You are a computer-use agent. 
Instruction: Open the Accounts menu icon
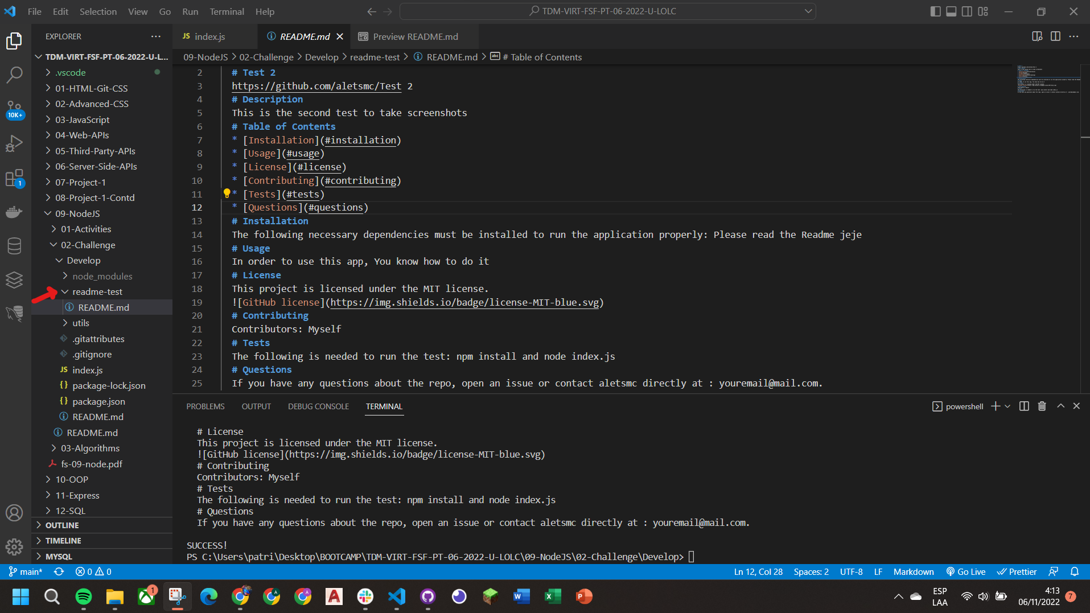tap(14, 513)
